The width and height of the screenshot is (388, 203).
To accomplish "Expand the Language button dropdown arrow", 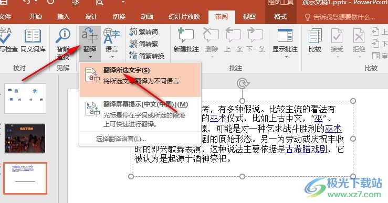I will tap(112, 57).
